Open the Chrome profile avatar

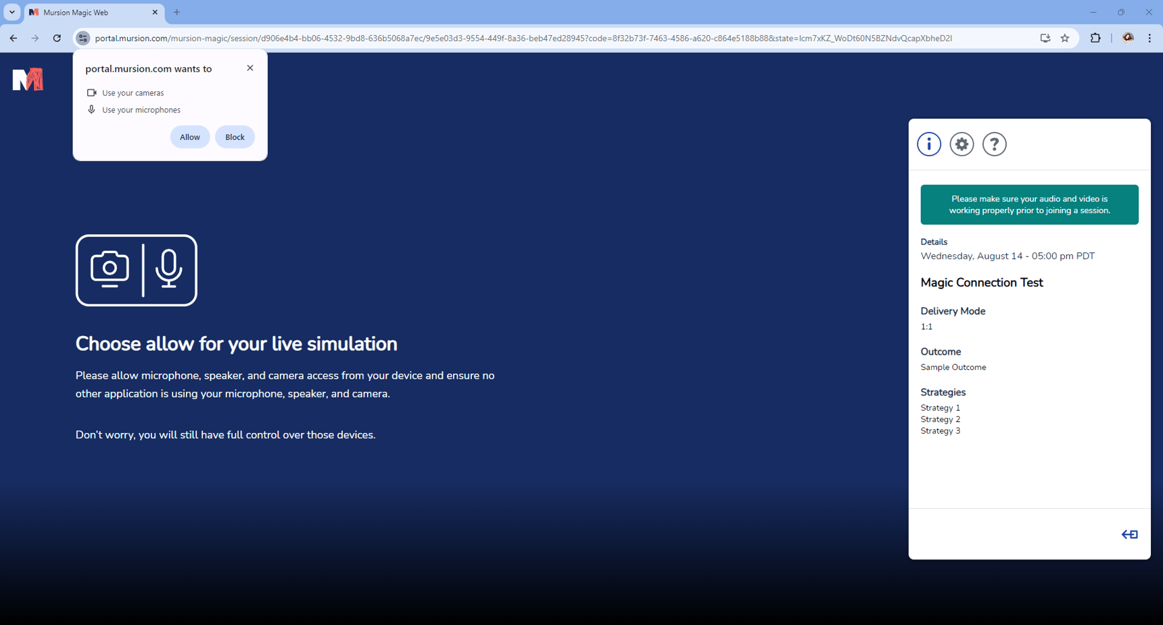point(1127,39)
